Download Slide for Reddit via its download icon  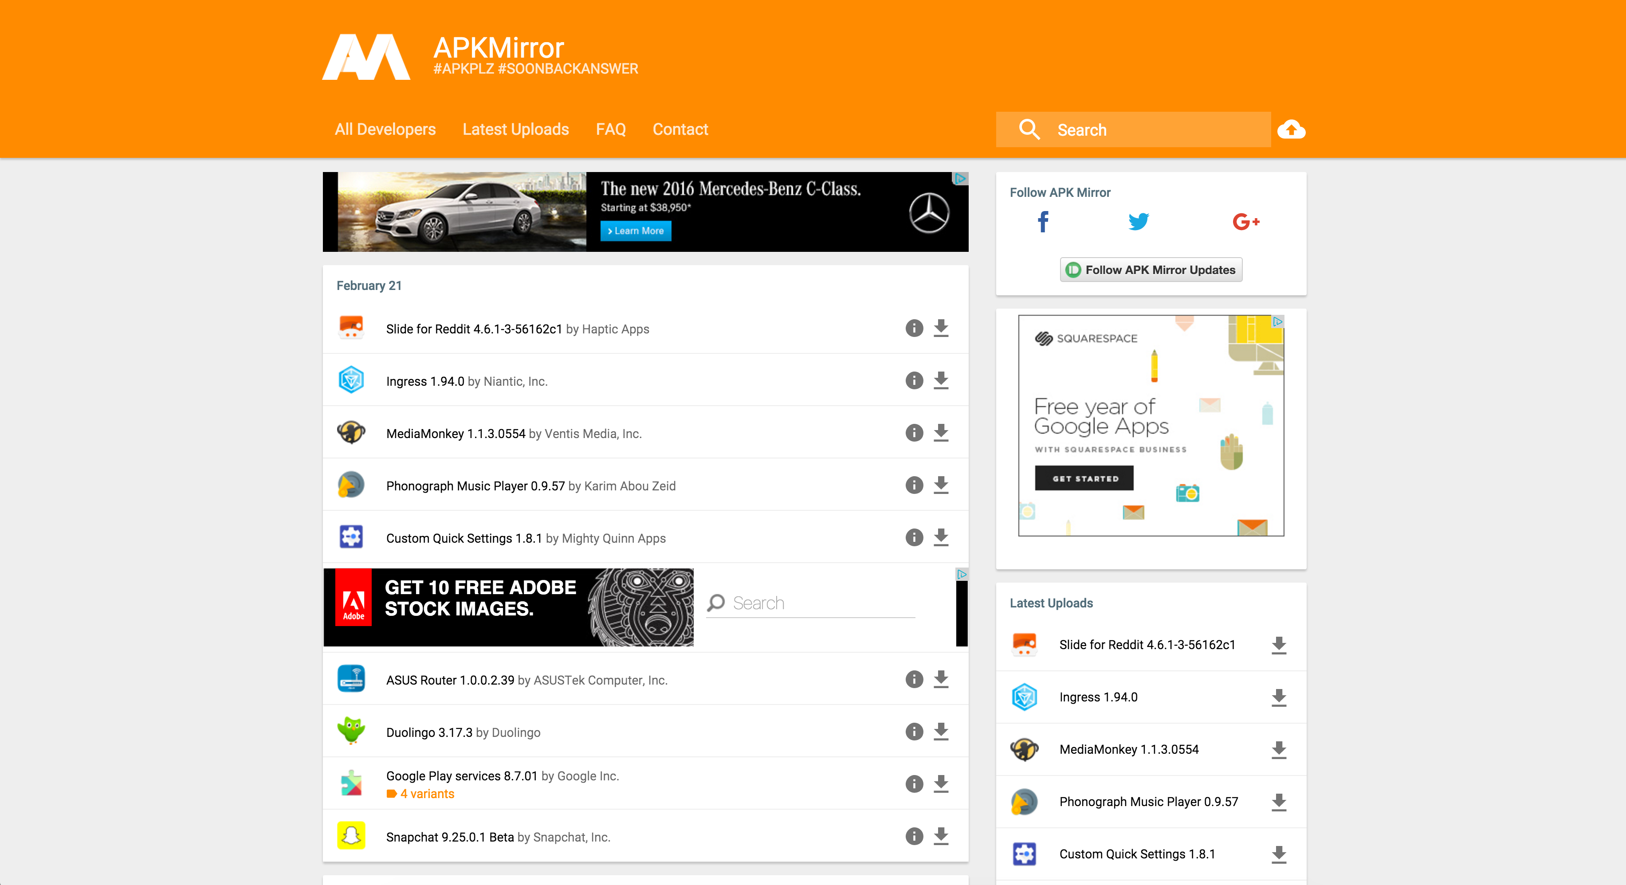(x=940, y=327)
